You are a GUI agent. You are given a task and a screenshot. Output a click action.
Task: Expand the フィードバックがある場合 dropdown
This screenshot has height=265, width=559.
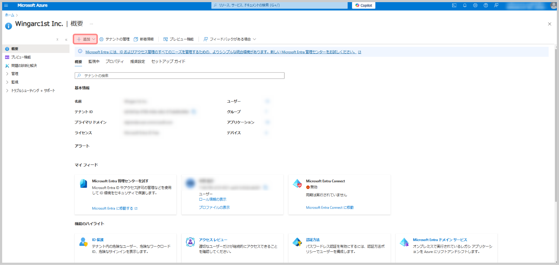(230, 39)
